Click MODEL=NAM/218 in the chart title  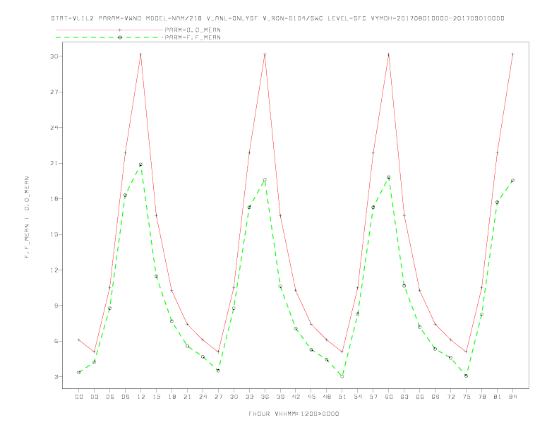click(x=174, y=18)
